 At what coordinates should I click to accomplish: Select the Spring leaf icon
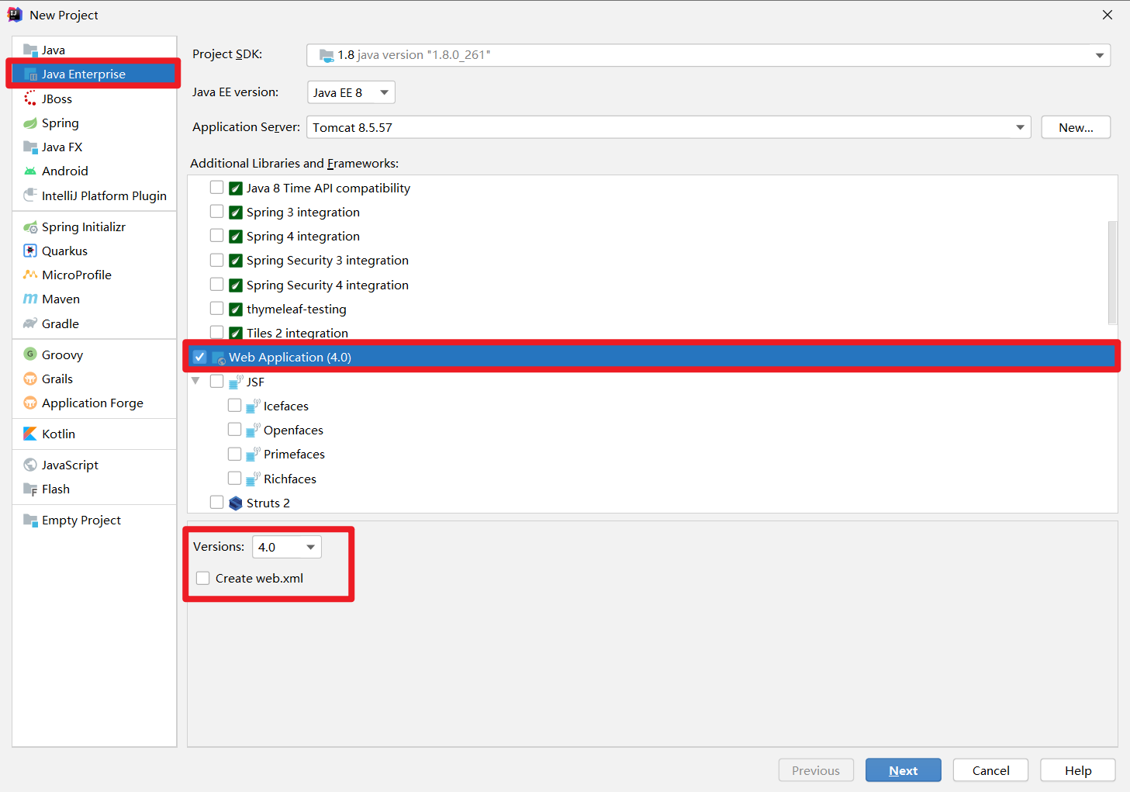[30, 123]
